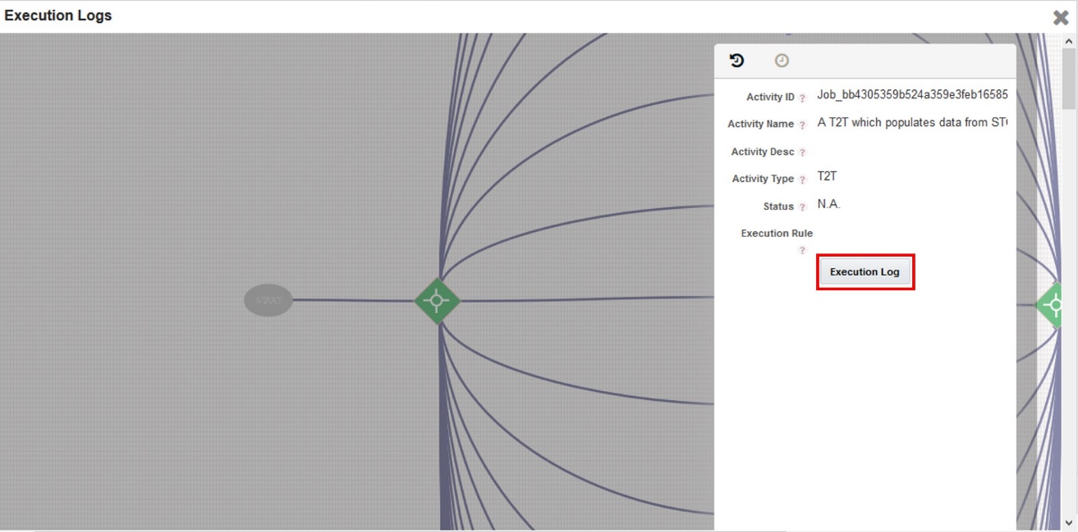The image size is (1078, 532).
Task: Select the Activity Name value 'A T2T which populates'
Action: [x=912, y=122]
